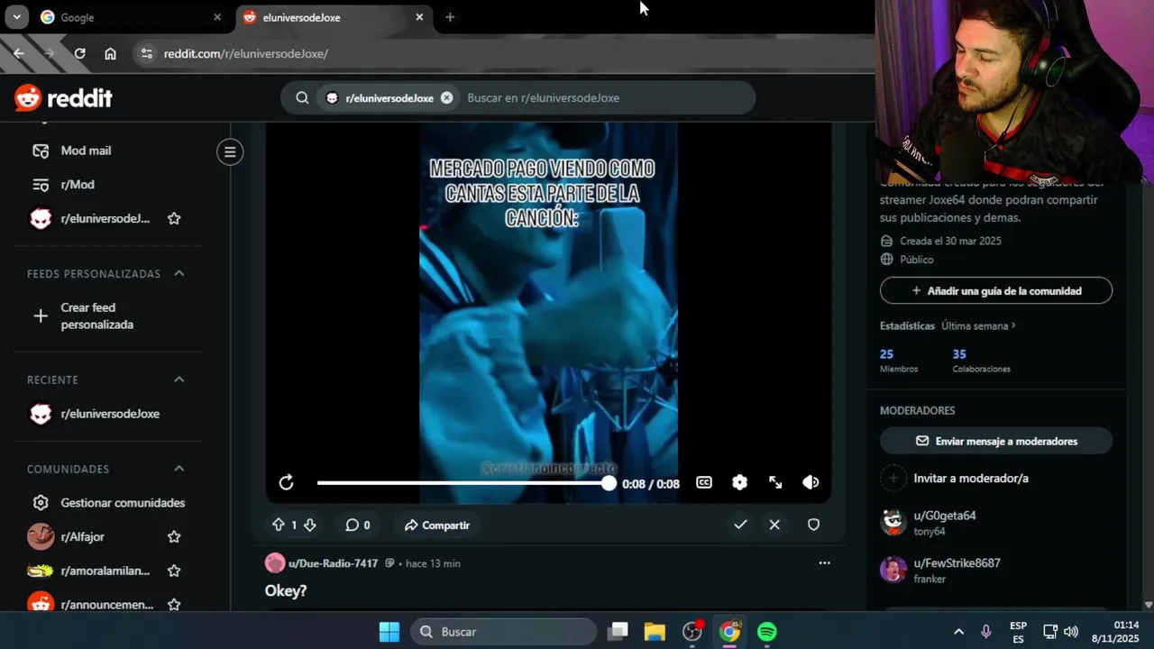Downvote the video post
The height and width of the screenshot is (649, 1154).
309,525
